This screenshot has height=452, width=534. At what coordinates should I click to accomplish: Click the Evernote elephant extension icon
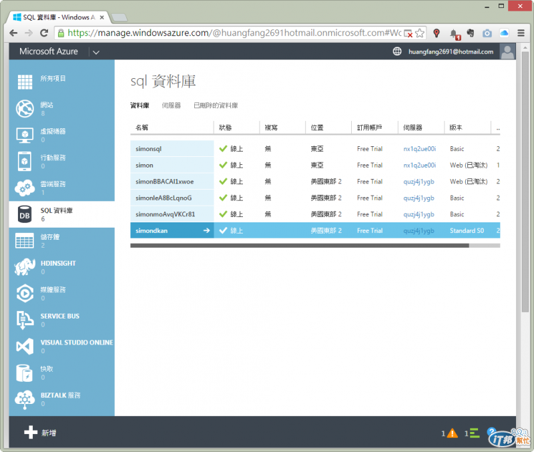(x=471, y=33)
